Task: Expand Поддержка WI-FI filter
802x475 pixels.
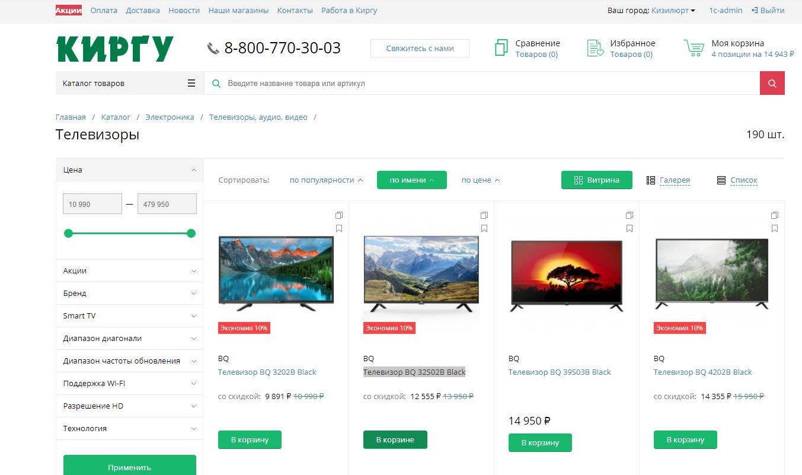Action: tap(130, 383)
